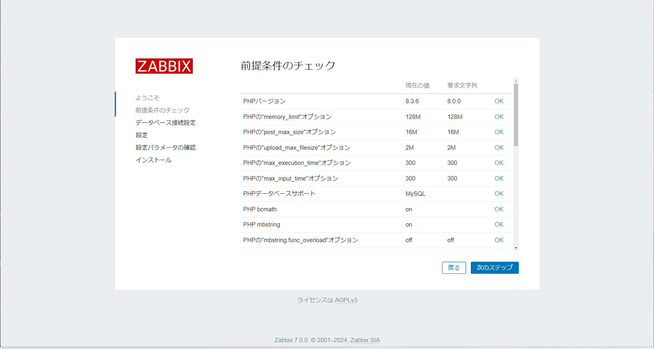Select データベース接続設定 step in sidebar
This screenshot has width=654, height=349.
(166, 122)
